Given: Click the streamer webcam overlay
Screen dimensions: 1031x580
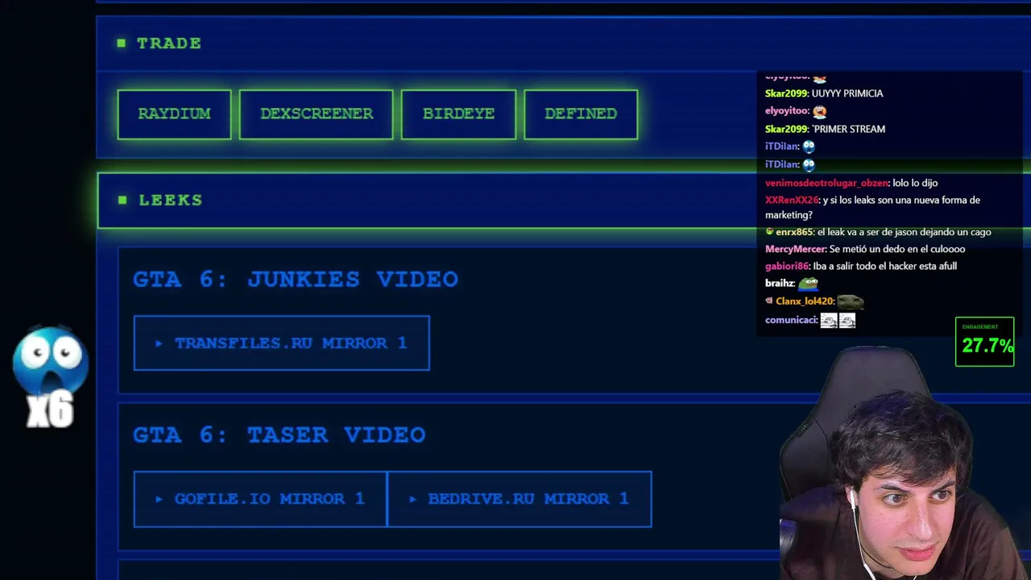Looking at the screenshot, I should [x=905, y=463].
